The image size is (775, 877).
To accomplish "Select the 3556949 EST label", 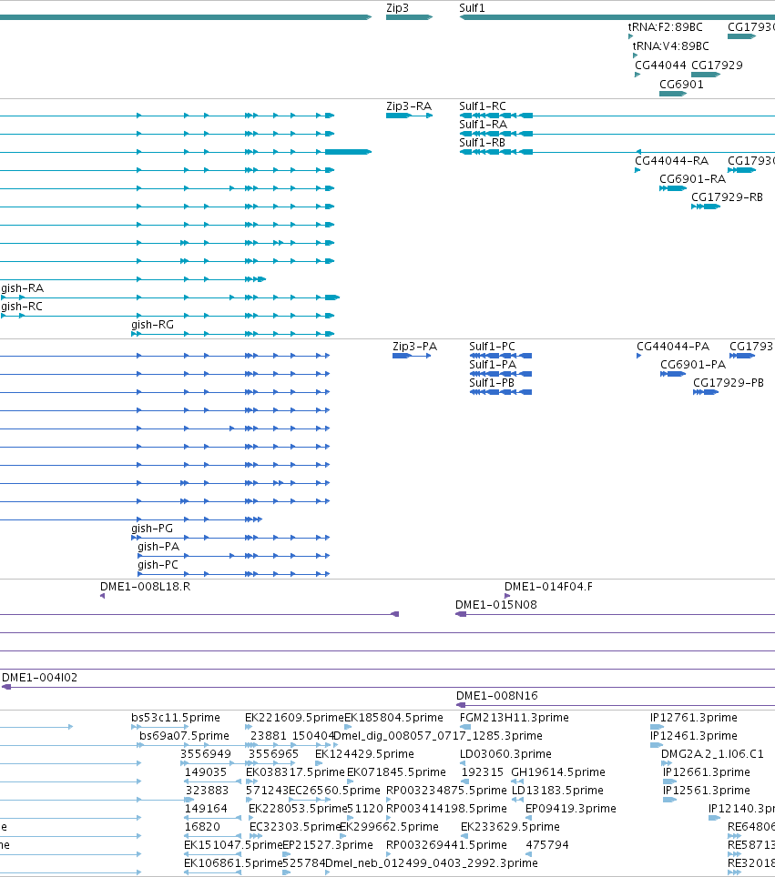I will [206, 753].
